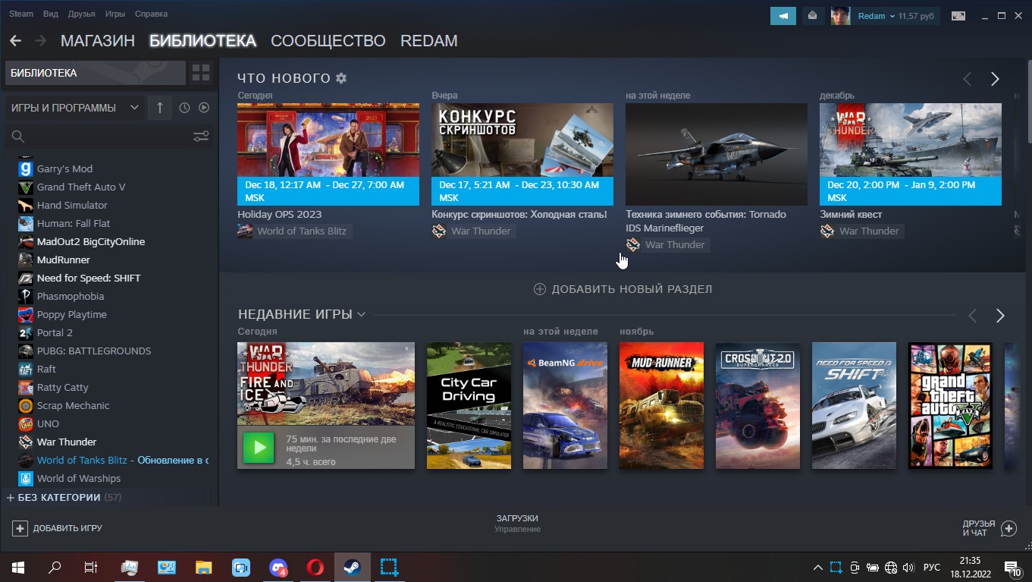Select the UNO game icon in list

coord(26,423)
